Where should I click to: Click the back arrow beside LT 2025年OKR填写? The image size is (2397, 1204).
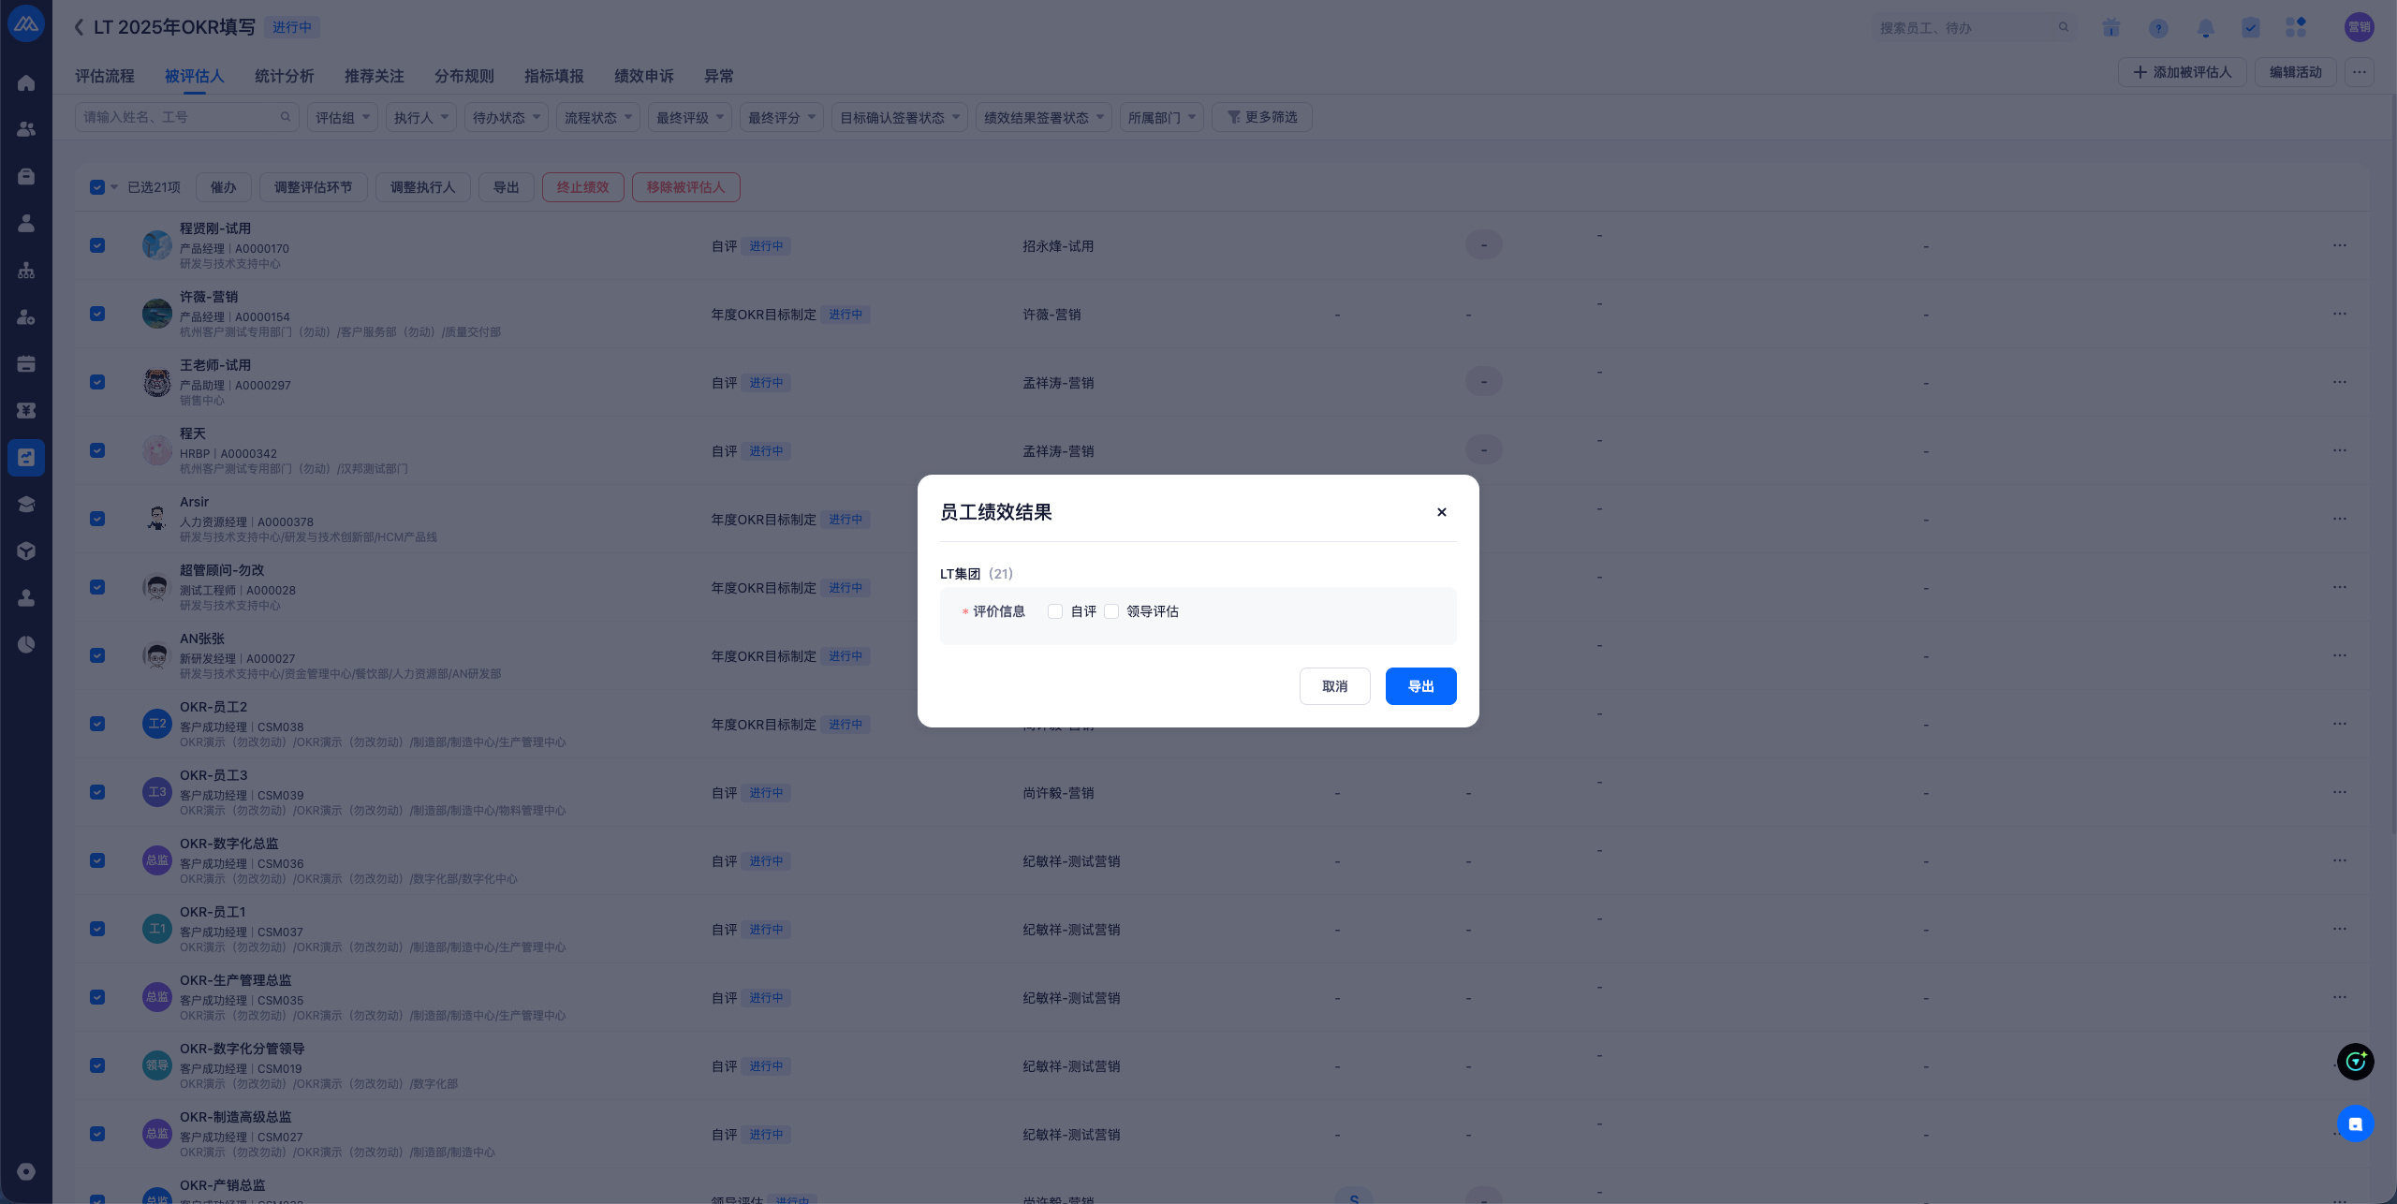tap(80, 27)
